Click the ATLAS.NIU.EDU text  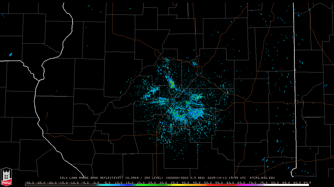click(x=262, y=178)
